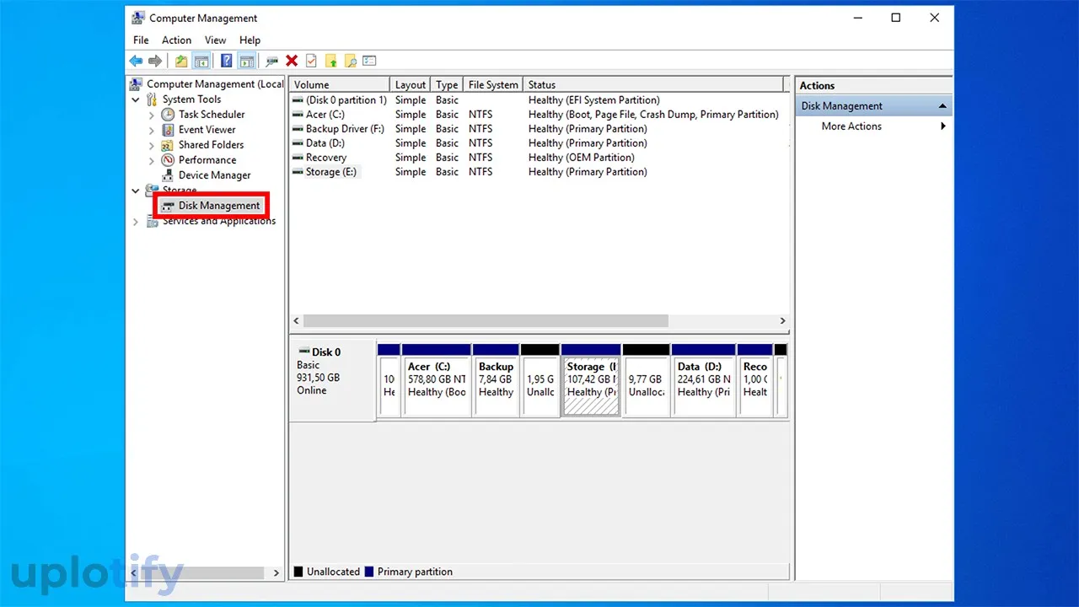The image size is (1079, 607).
Task: Select System Tools in console tree
Action: coord(191,99)
